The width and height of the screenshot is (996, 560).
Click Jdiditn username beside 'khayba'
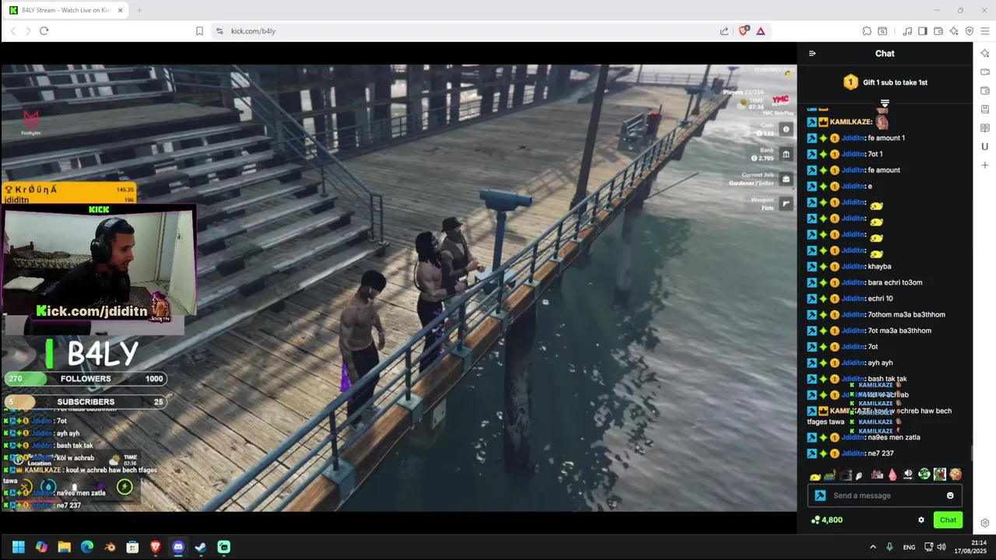click(x=854, y=267)
